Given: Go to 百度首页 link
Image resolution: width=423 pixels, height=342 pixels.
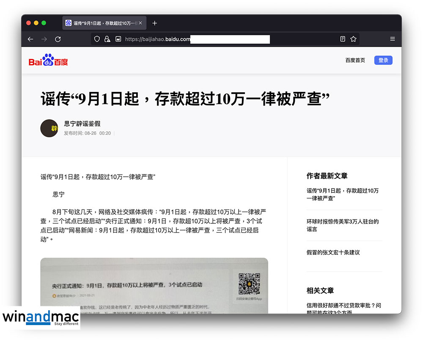Looking at the screenshot, I should 355,61.
